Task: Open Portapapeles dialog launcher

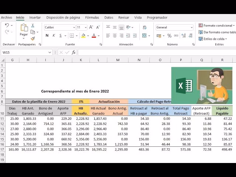Action: [x=40, y=44]
